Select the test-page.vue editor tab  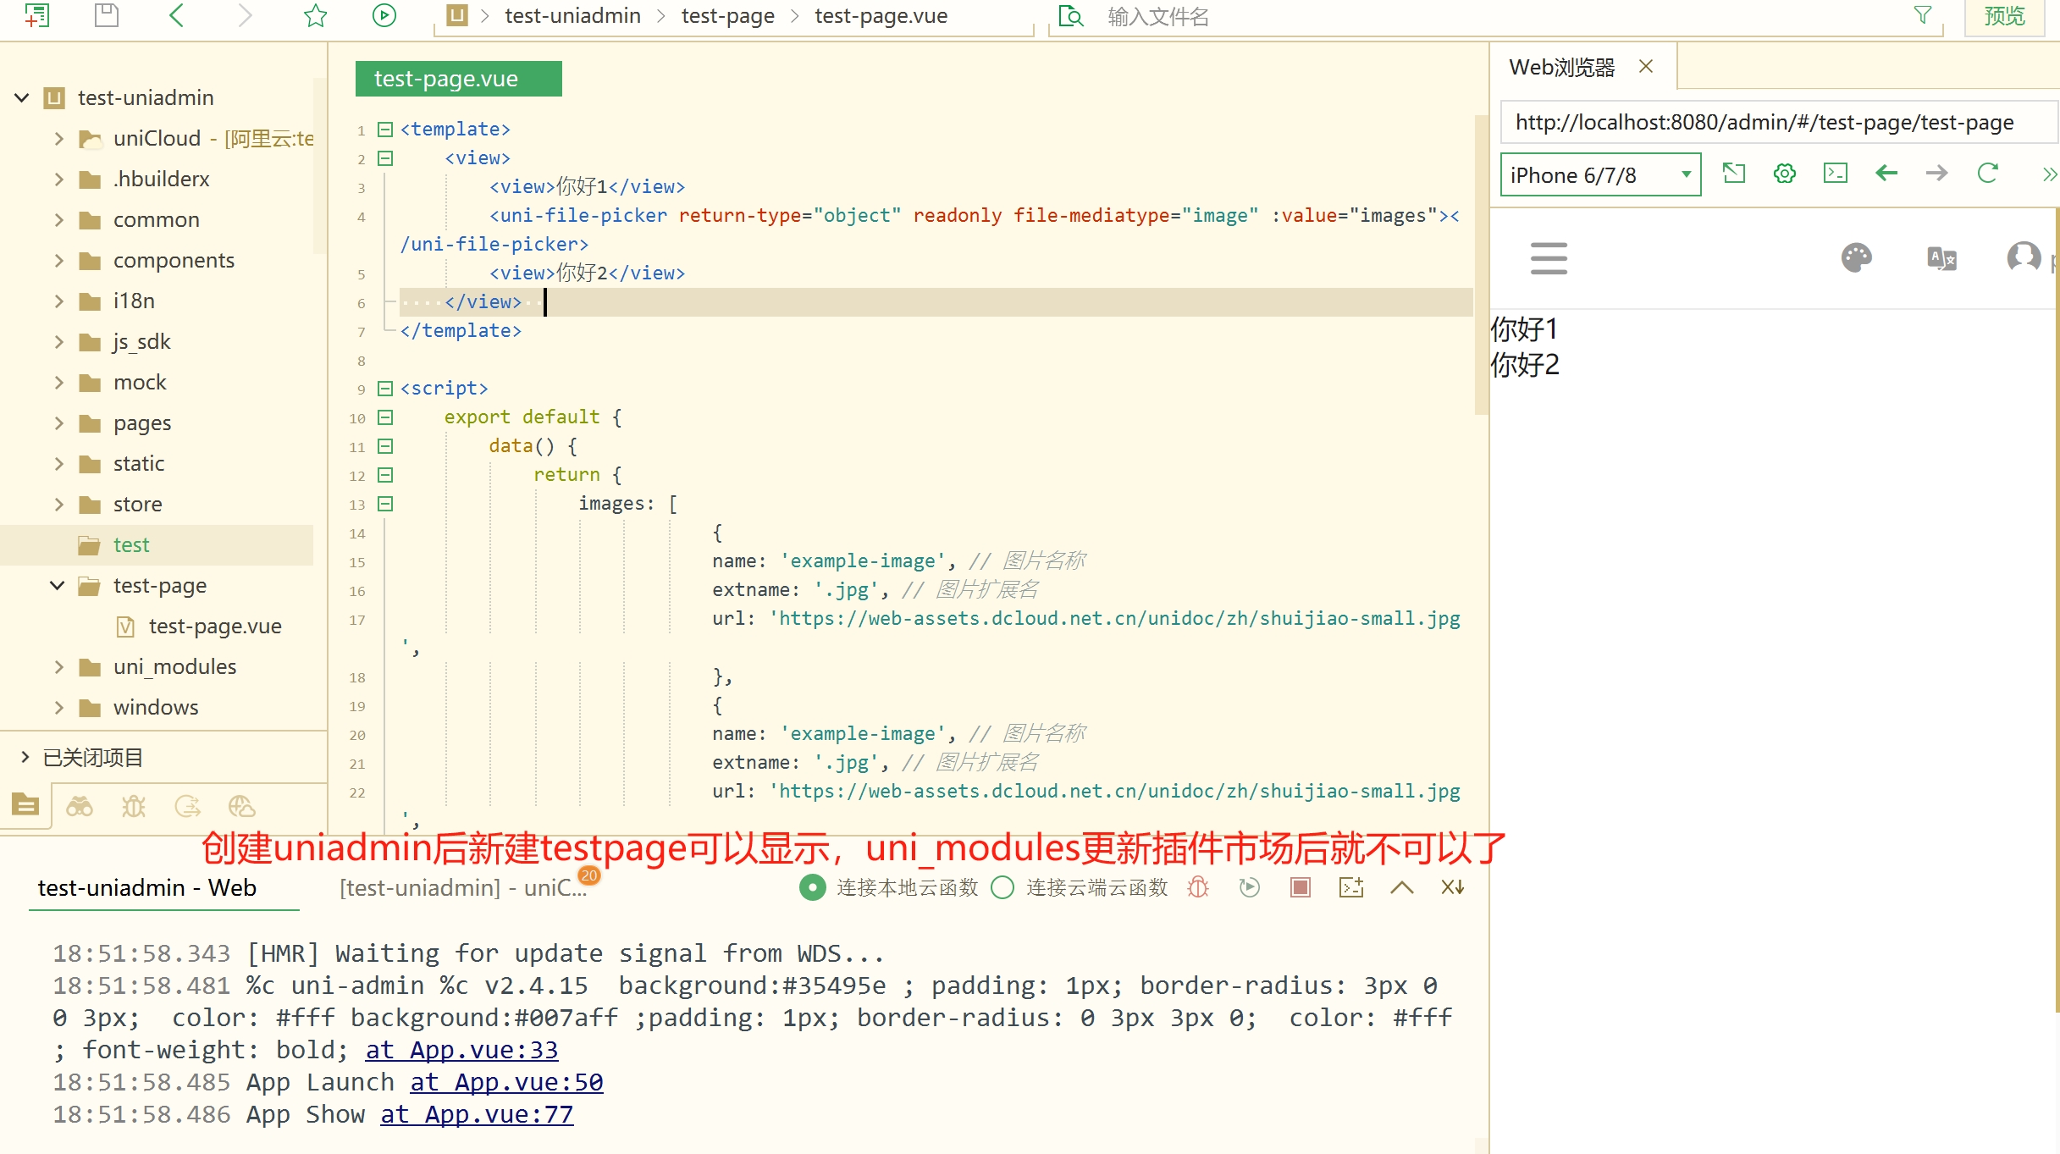[x=458, y=79]
